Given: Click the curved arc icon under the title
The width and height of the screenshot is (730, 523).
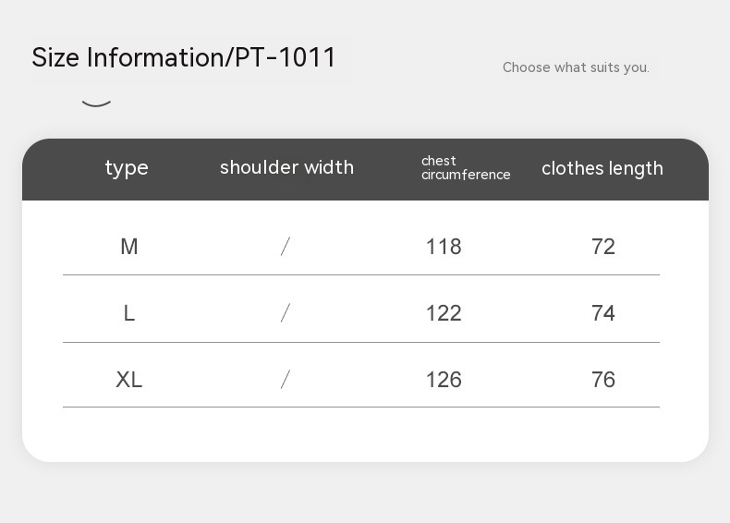Looking at the screenshot, I should 96,102.
